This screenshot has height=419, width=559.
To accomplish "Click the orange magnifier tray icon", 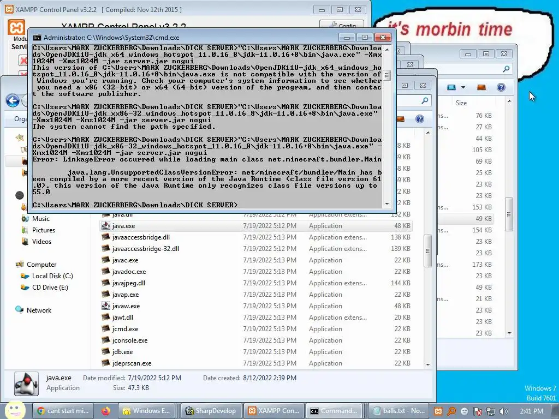I will tap(451, 411).
